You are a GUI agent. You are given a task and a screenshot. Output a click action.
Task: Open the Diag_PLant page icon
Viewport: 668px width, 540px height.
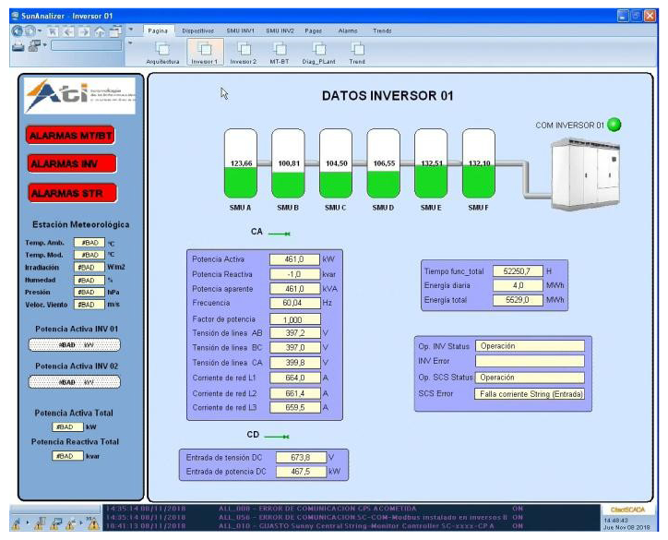tap(318, 49)
